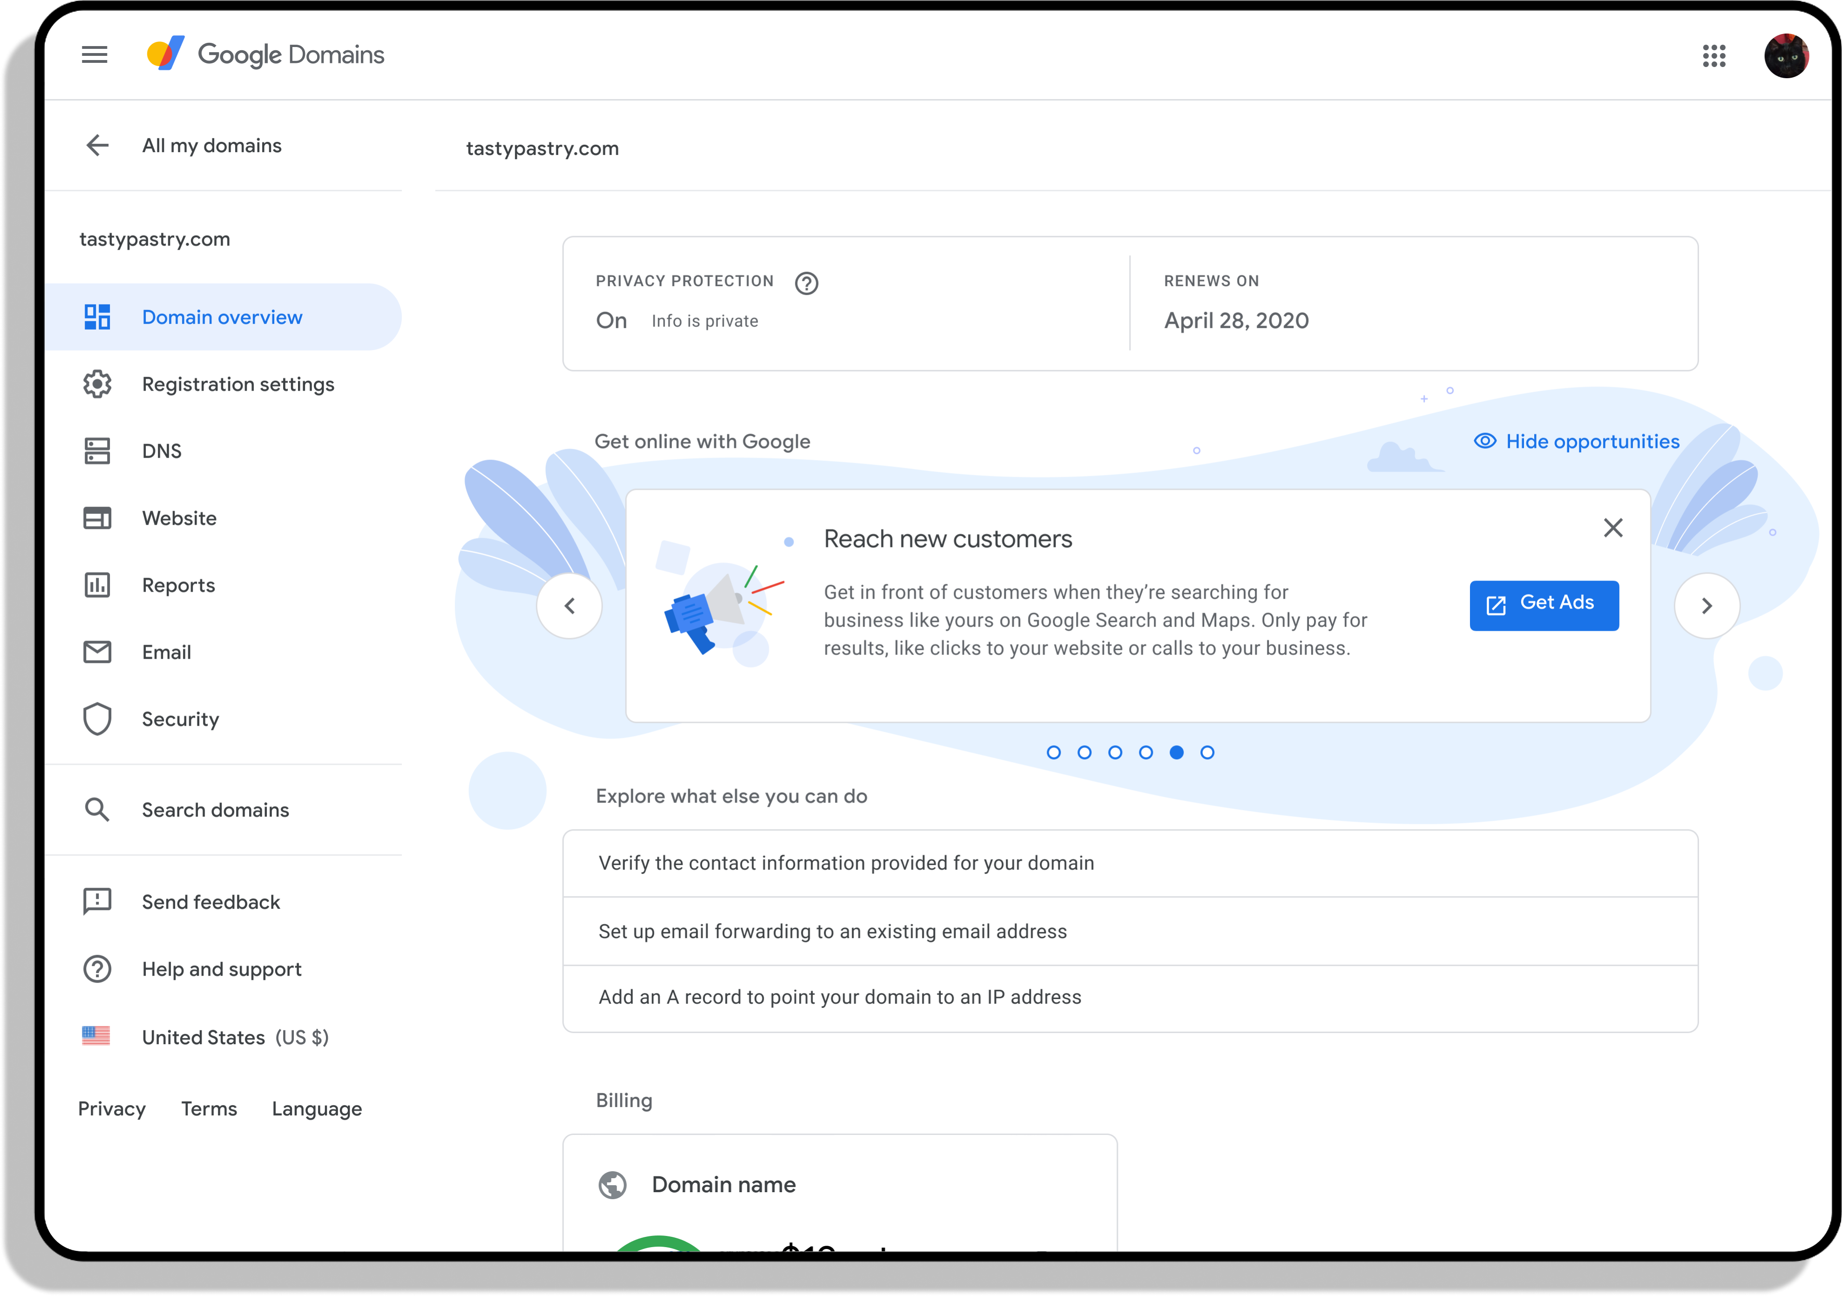Click the Help and support question icon
Viewport: 1842px width, 1296px height.
(x=97, y=969)
